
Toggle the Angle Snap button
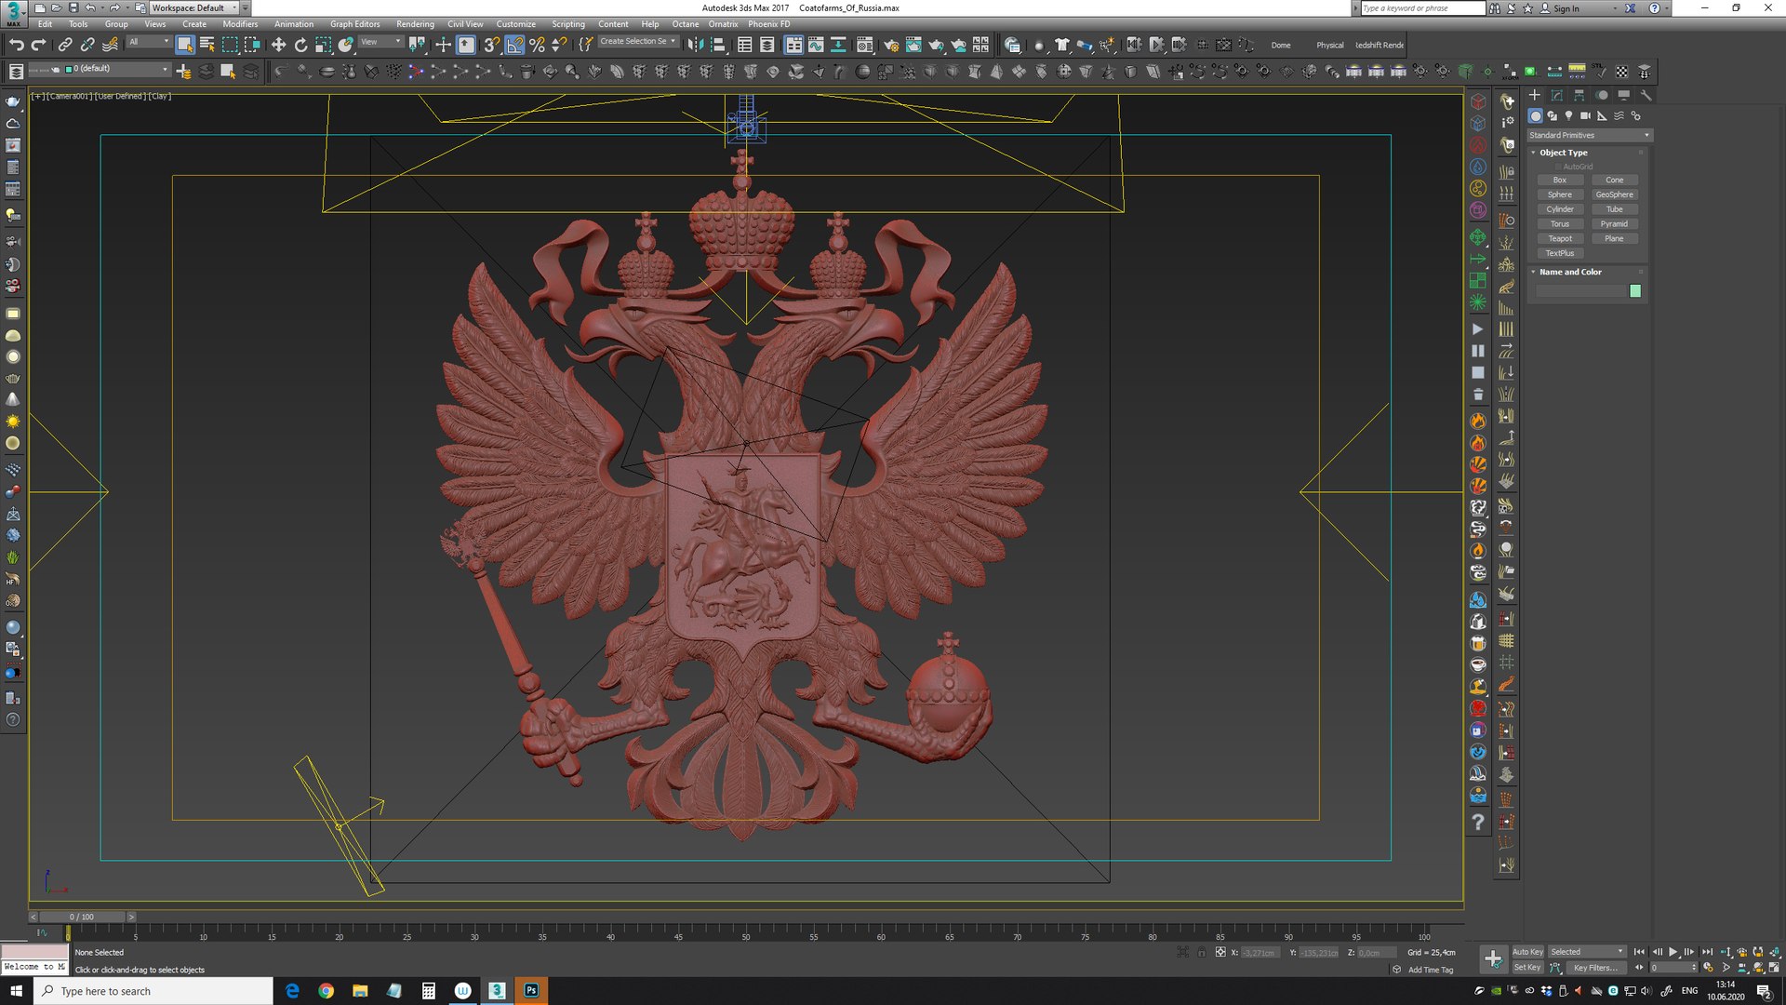tap(513, 45)
